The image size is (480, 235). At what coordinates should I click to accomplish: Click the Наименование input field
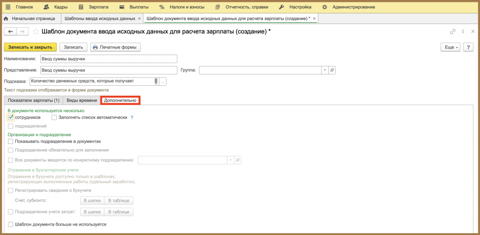coord(109,59)
